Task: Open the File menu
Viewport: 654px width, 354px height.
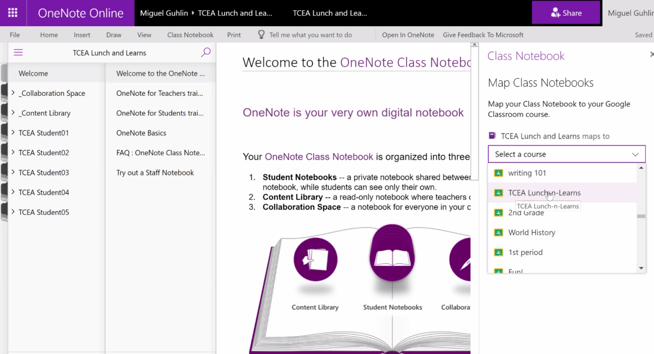Action: click(14, 34)
